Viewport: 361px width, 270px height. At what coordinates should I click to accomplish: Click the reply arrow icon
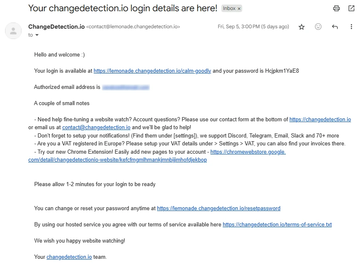tap(335, 27)
